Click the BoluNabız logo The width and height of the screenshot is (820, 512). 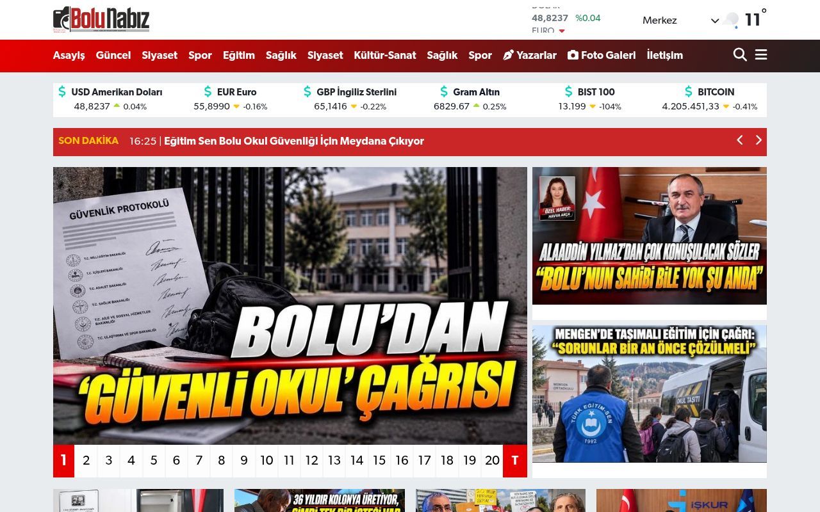tap(101, 20)
